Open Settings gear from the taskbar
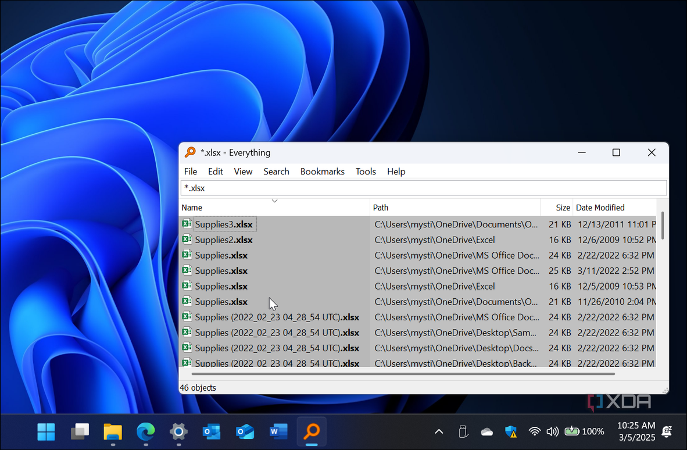 [178, 432]
